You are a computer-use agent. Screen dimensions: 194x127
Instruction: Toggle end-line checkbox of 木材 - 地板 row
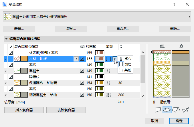82,59
